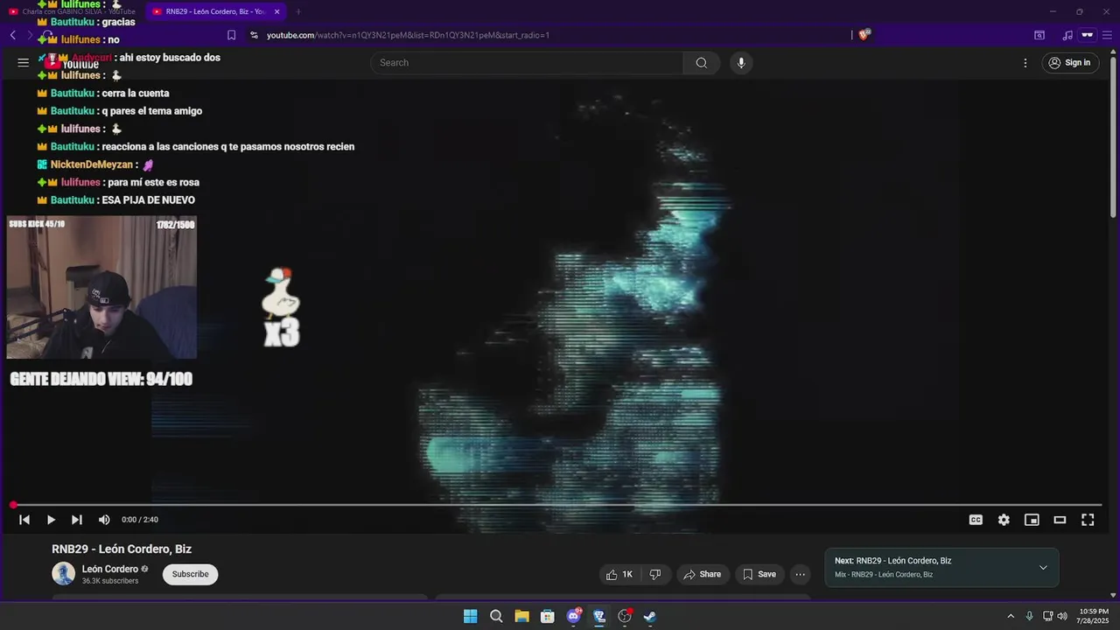Open the YouTube guide hamburger menu

pos(24,62)
